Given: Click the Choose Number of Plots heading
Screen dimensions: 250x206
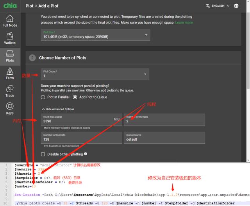Looking at the screenshot, I should (x=62, y=58).
